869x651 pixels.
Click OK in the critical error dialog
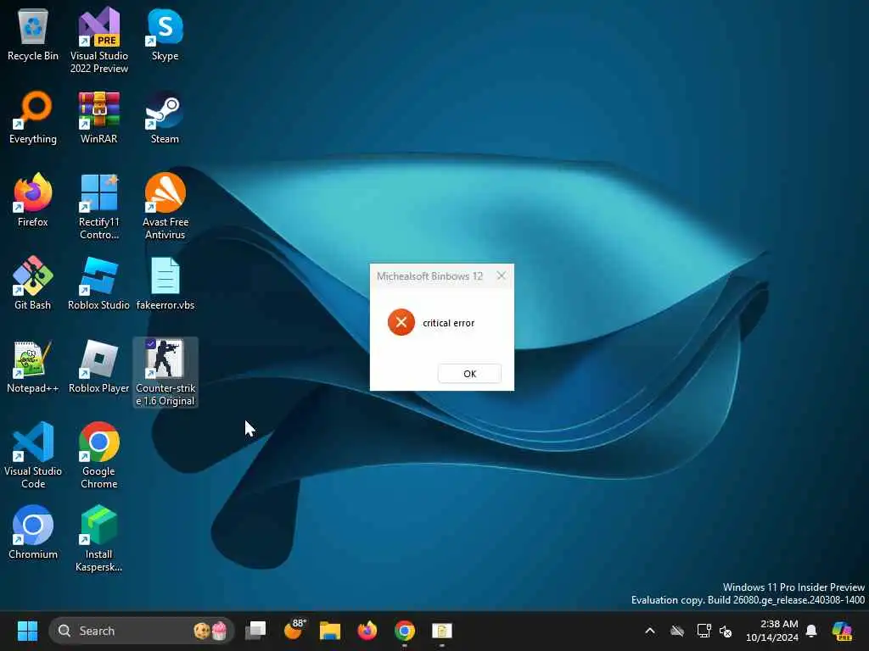[469, 374]
